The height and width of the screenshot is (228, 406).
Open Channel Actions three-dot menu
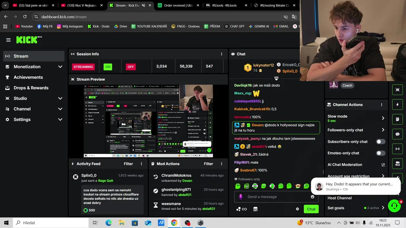click(x=382, y=105)
